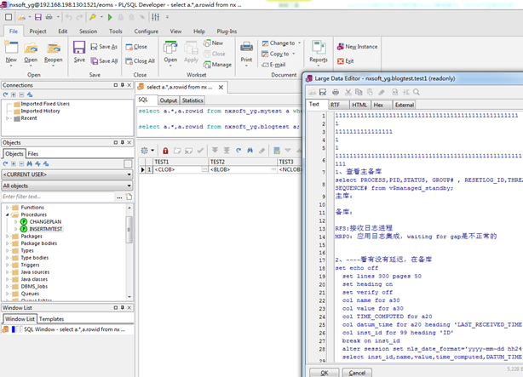
Task: Expand the Functions folder in object tree
Action: pos(7,207)
